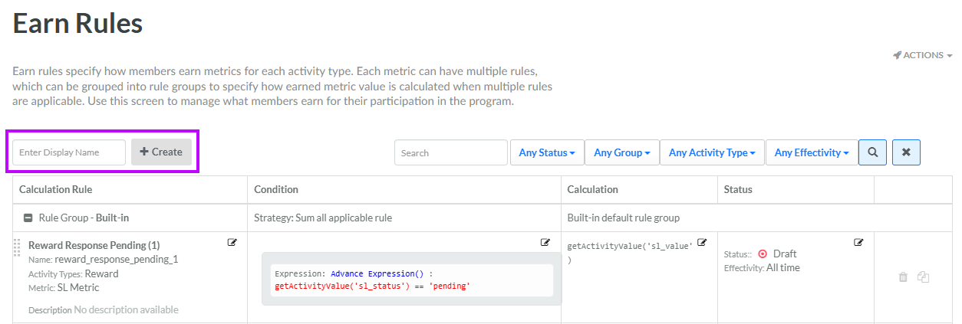Viewport: 962px width, 324px height.
Task: Click the Advance Expression code box
Action: (x=411, y=280)
